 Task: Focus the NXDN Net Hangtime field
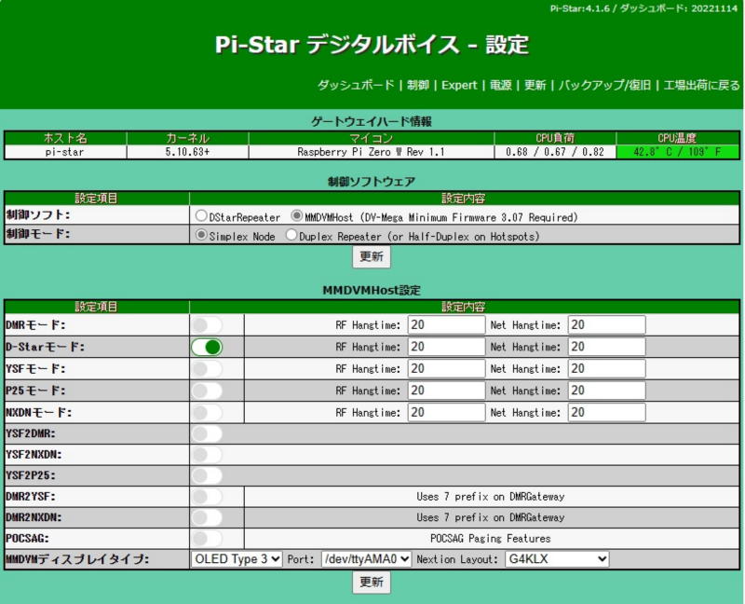point(607,413)
